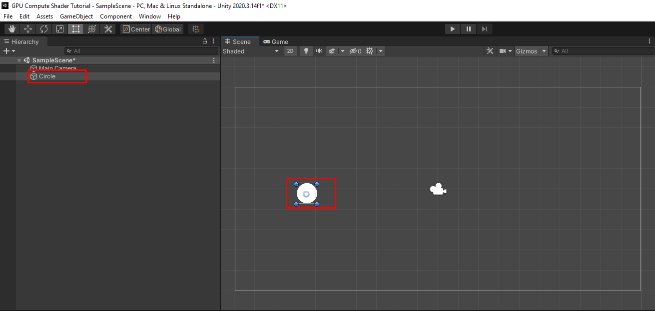Select the Scale tool

[60, 29]
